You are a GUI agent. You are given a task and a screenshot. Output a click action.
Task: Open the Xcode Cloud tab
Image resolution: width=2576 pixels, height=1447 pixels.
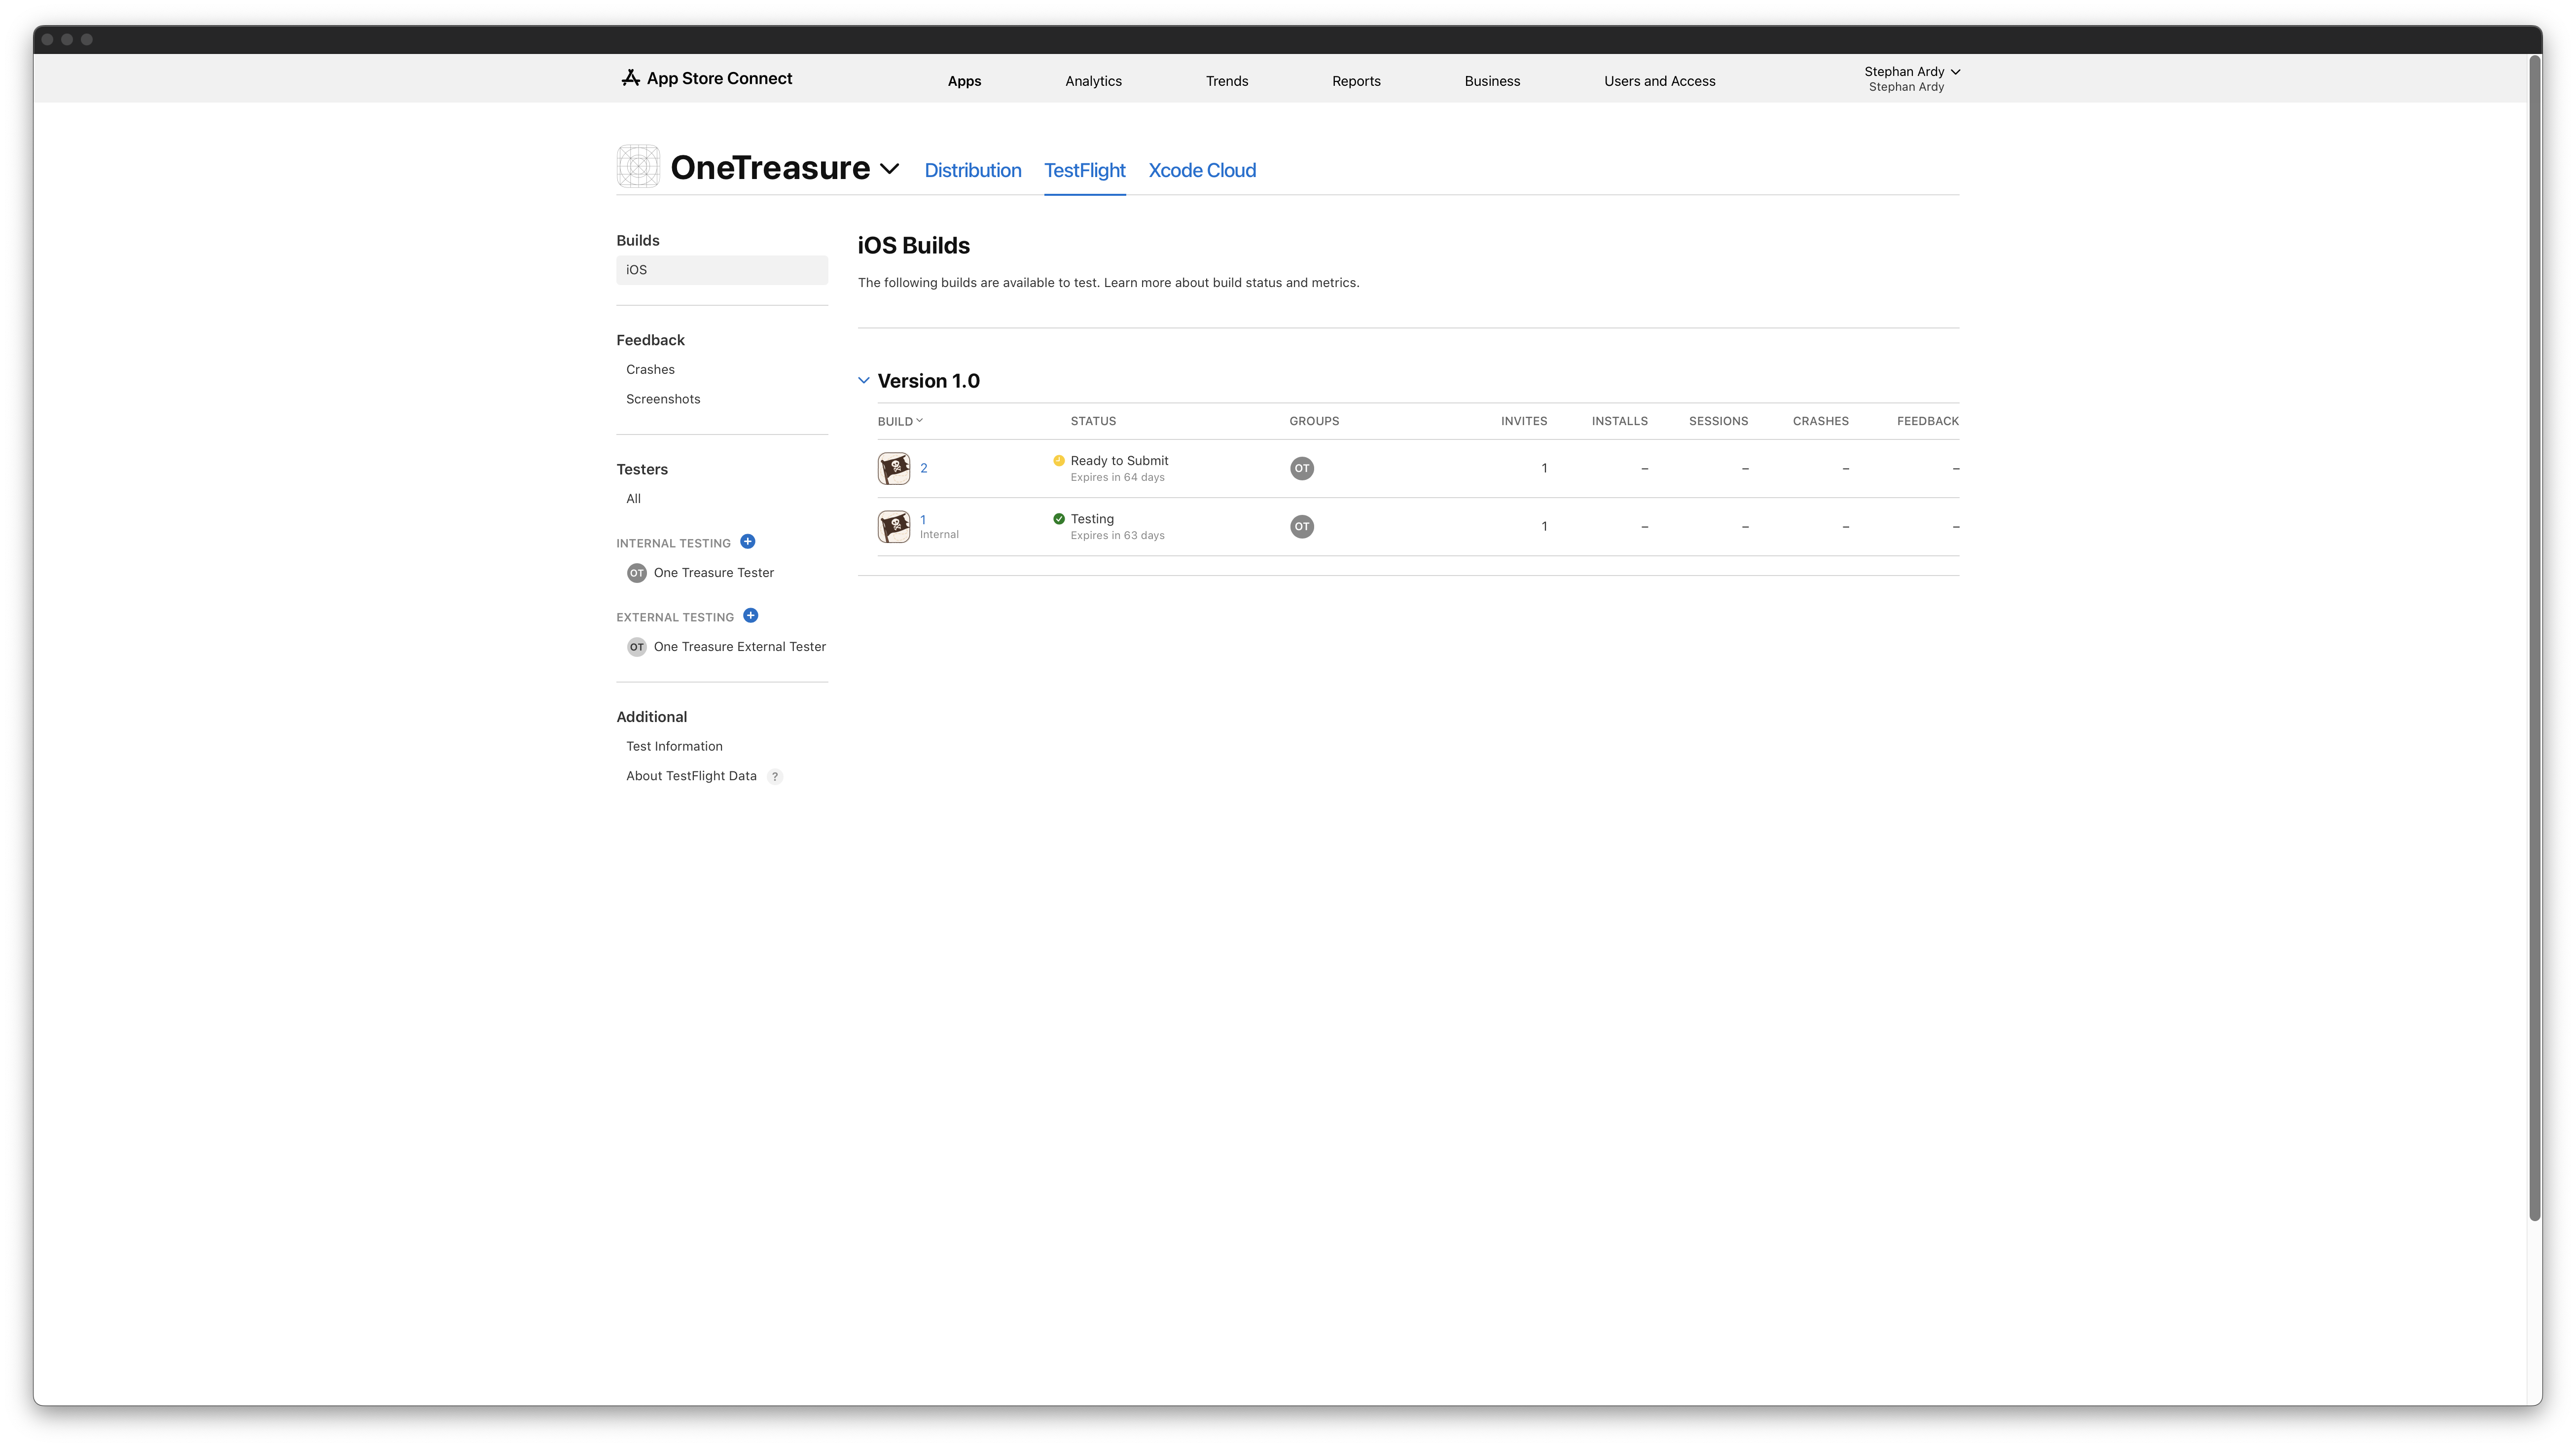(x=1201, y=170)
